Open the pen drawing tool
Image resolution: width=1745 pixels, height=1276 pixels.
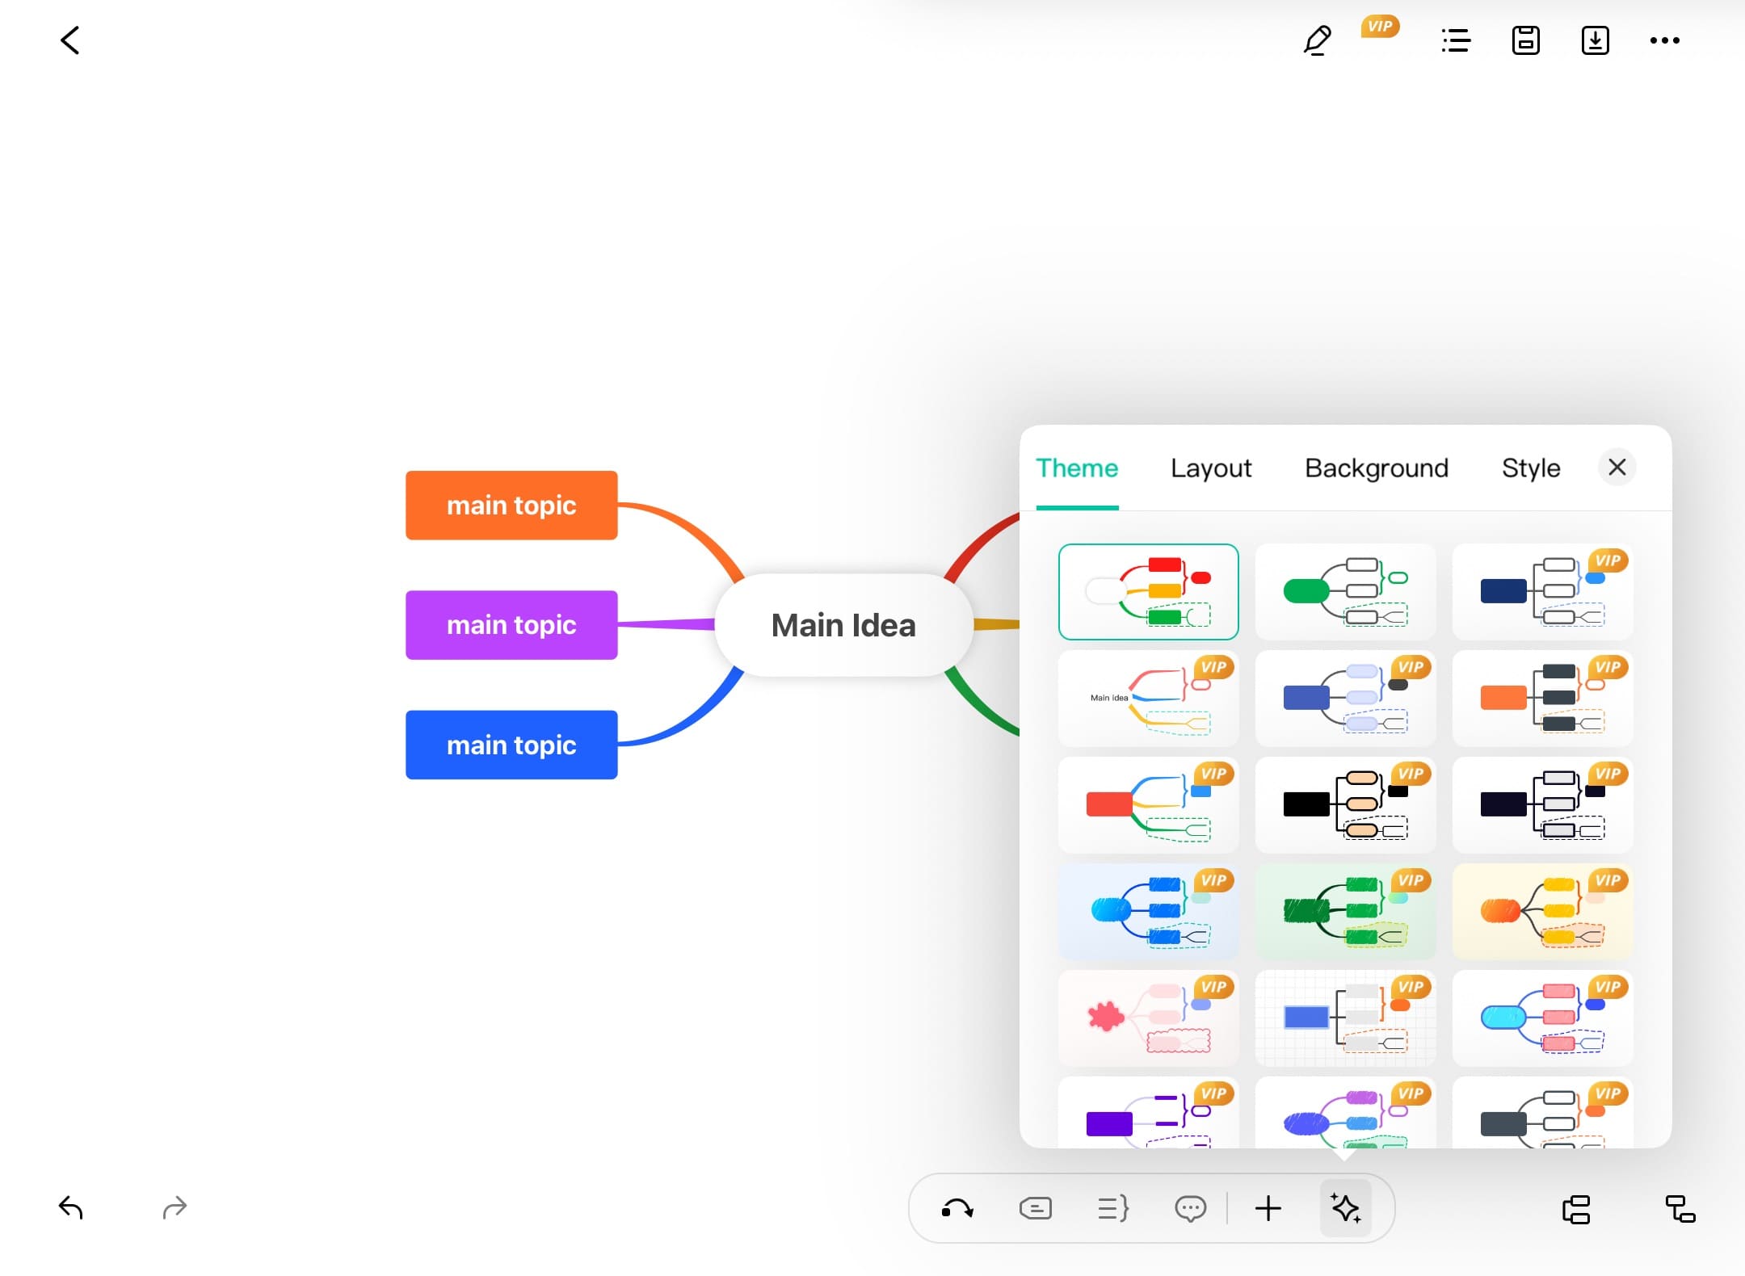point(1317,40)
